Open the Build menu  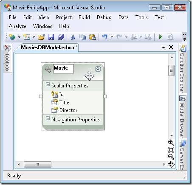84,17
